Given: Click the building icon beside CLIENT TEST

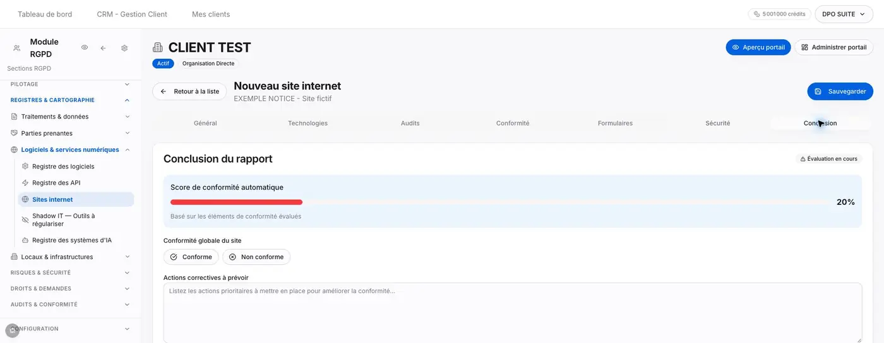Looking at the screenshot, I should click(x=158, y=47).
